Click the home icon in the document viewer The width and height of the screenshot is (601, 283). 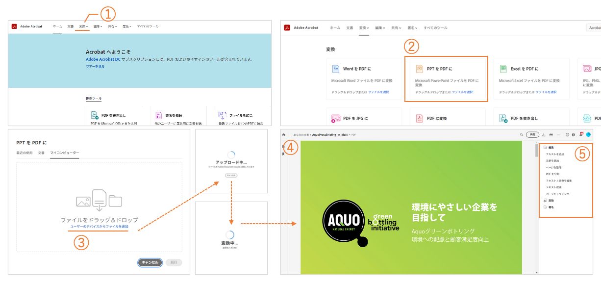284,134
